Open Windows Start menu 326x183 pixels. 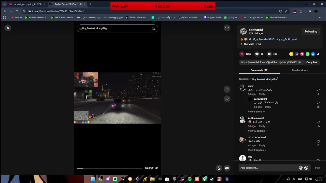93,179
